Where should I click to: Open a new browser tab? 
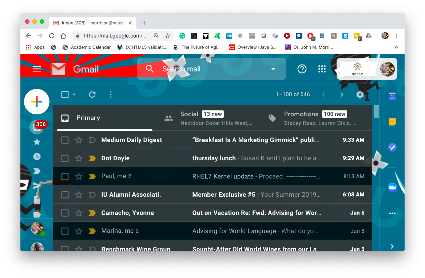point(144,23)
